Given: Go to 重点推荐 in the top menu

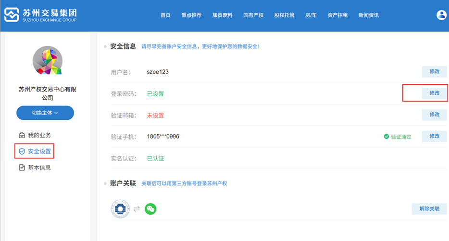Looking at the screenshot, I should pos(191,15).
